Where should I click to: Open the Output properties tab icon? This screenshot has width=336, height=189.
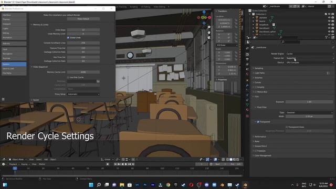tap(247, 59)
